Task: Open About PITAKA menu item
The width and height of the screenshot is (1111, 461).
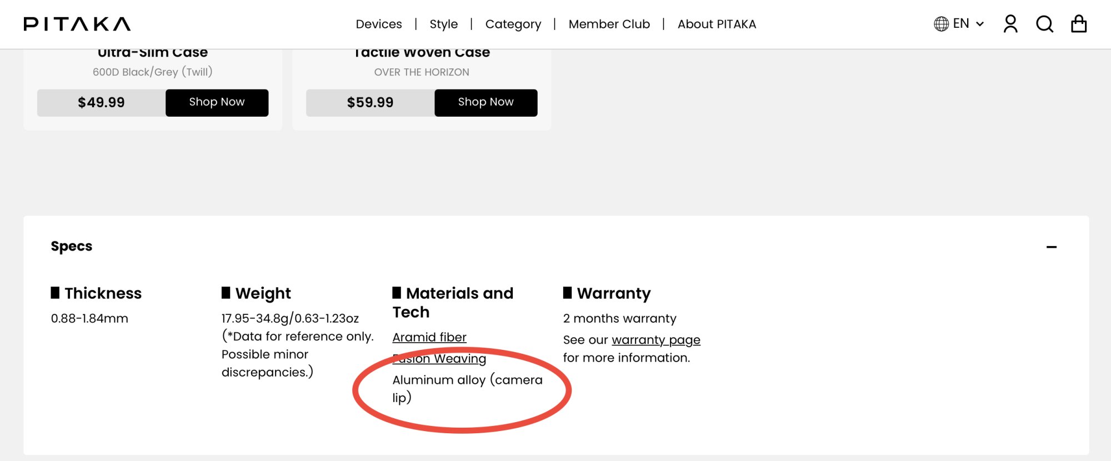Action: click(x=717, y=24)
